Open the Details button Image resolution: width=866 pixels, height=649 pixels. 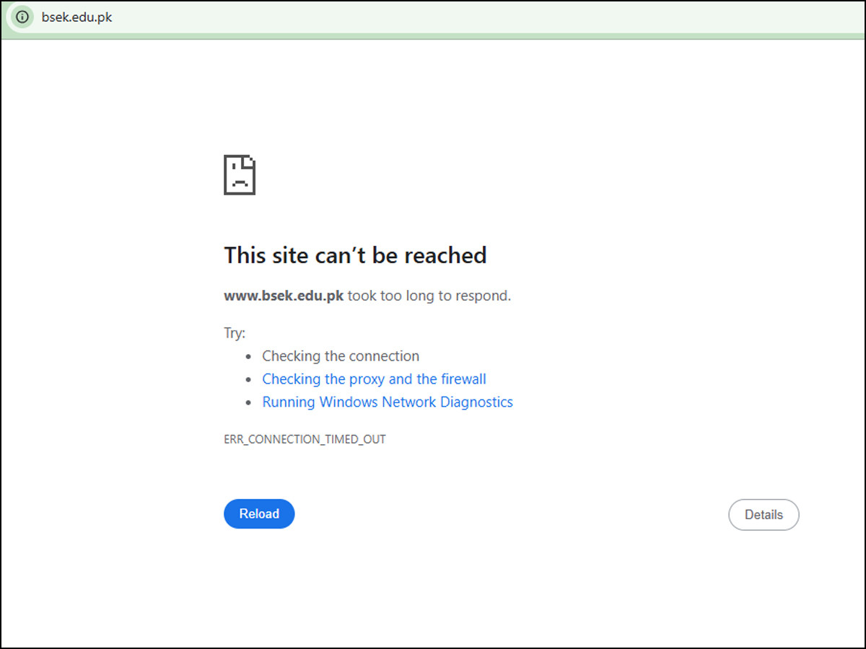[764, 515]
